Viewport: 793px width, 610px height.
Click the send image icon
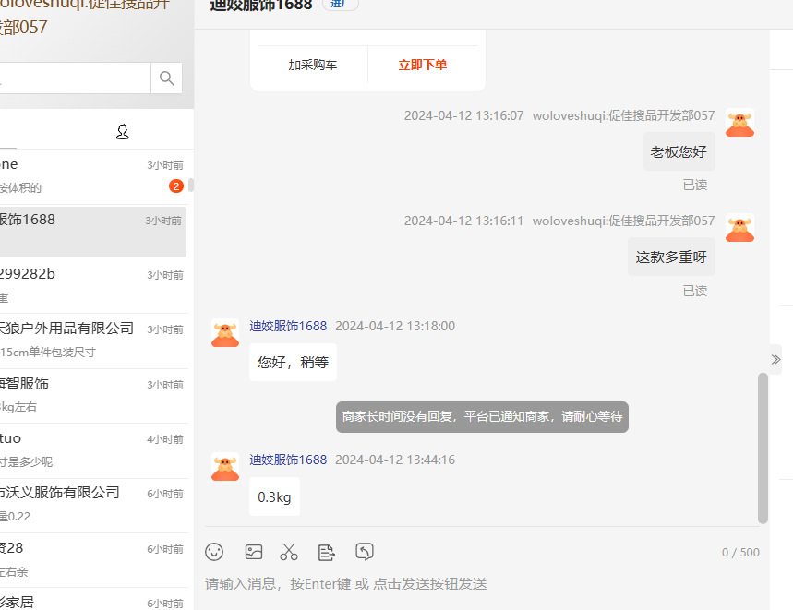click(254, 552)
